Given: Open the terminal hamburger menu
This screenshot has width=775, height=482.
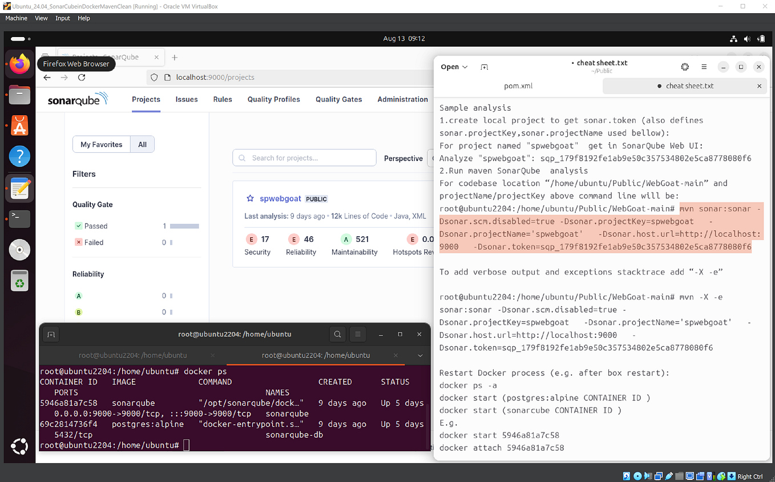Looking at the screenshot, I should pos(357,334).
